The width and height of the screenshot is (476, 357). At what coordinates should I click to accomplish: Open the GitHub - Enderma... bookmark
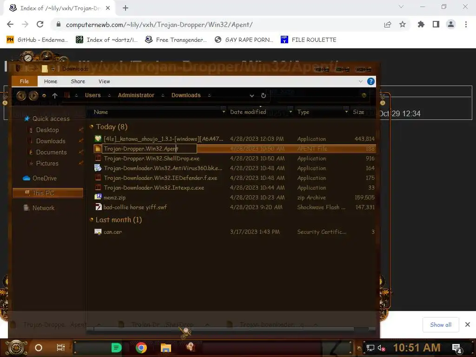click(x=37, y=40)
